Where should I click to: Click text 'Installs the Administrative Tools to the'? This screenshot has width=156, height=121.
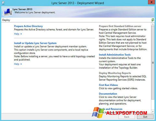[120, 58]
